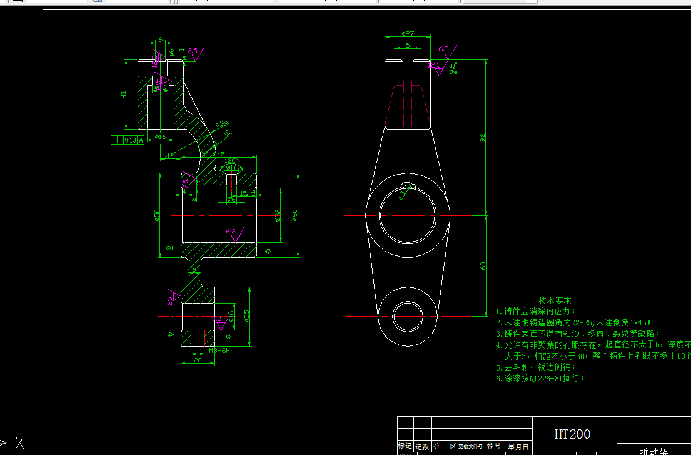The width and height of the screenshot is (691, 455).
Task: Select the 8 web thickness dimension
Action: (x=194, y=269)
